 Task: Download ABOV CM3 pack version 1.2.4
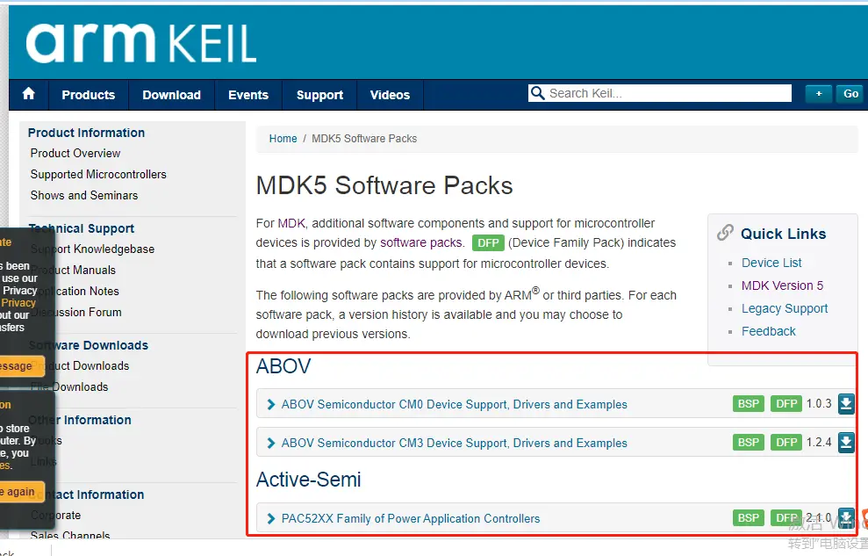pyautogui.click(x=846, y=443)
